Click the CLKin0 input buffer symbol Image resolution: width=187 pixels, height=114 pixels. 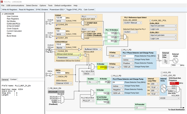[x=51, y=23]
